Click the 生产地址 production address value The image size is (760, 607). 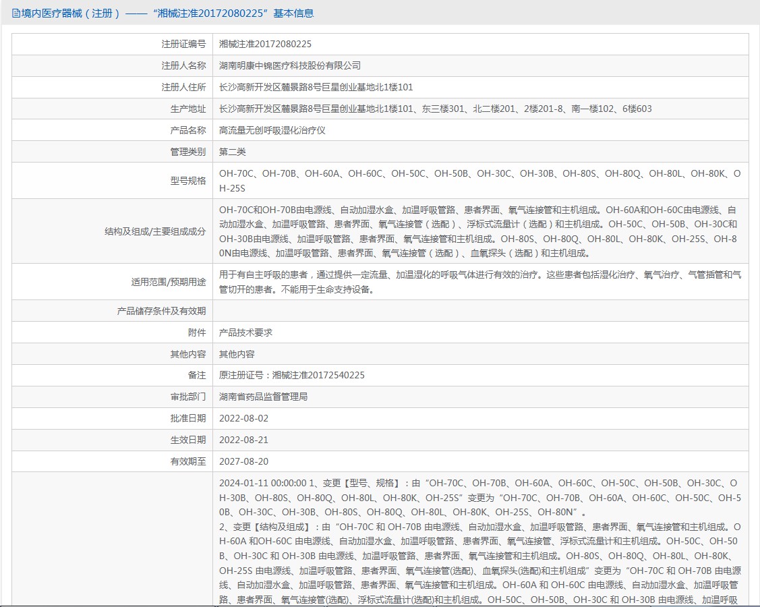coord(435,109)
